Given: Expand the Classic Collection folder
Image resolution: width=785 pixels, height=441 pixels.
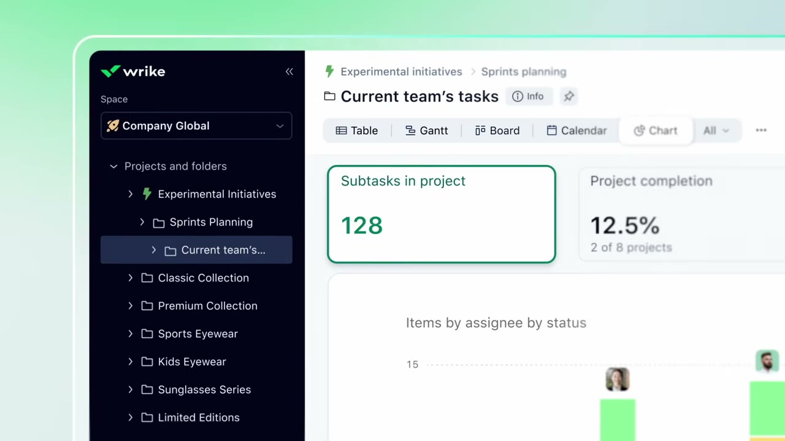Looking at the screenshot, I should coord(130,278).
